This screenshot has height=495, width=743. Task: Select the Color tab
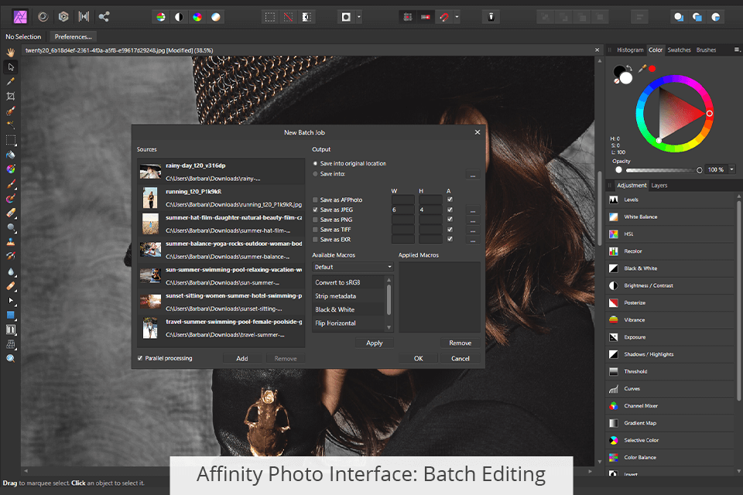pyautogui.click(x=656, y=49)
